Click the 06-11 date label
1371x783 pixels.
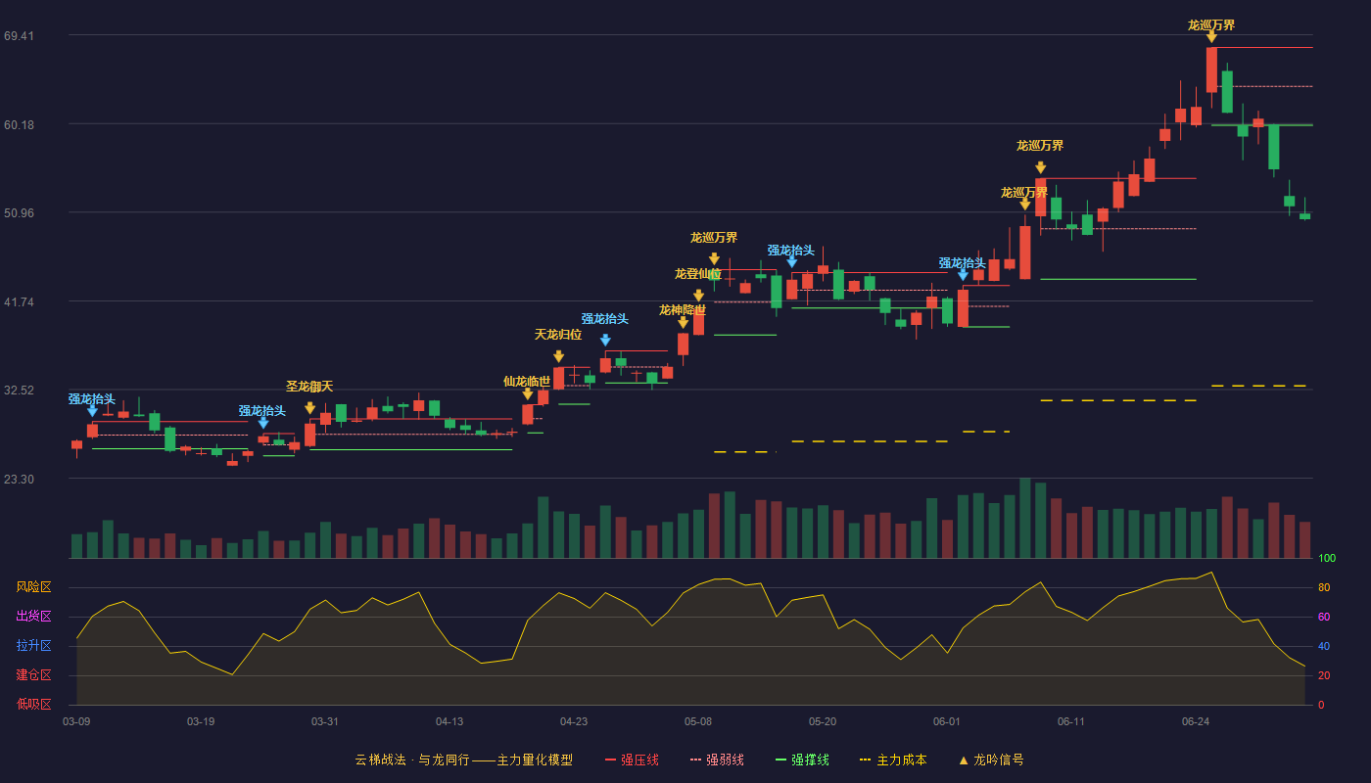click(1071, 721)
